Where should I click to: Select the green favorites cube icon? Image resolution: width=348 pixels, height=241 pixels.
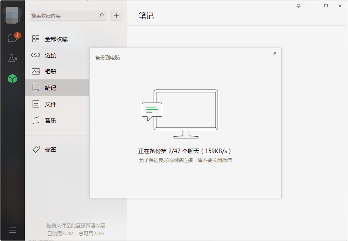coord(12,79)
